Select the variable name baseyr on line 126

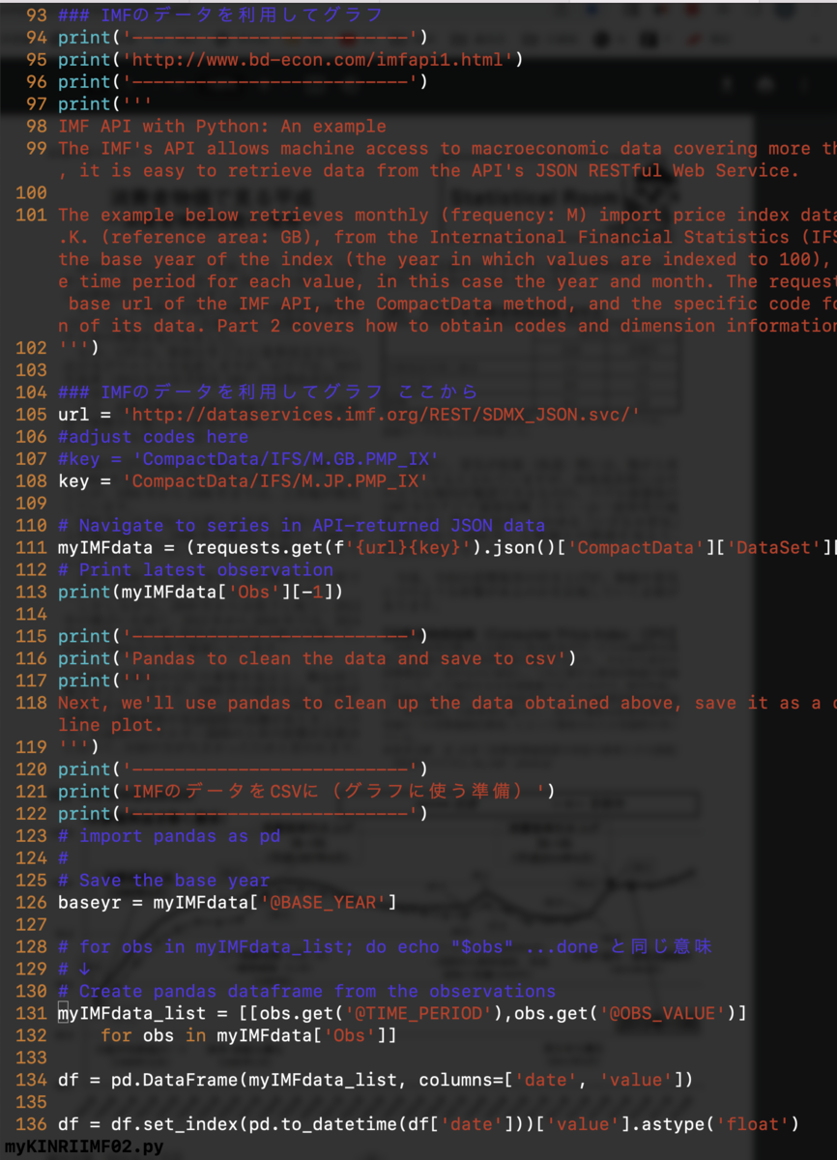pos(87,902)
